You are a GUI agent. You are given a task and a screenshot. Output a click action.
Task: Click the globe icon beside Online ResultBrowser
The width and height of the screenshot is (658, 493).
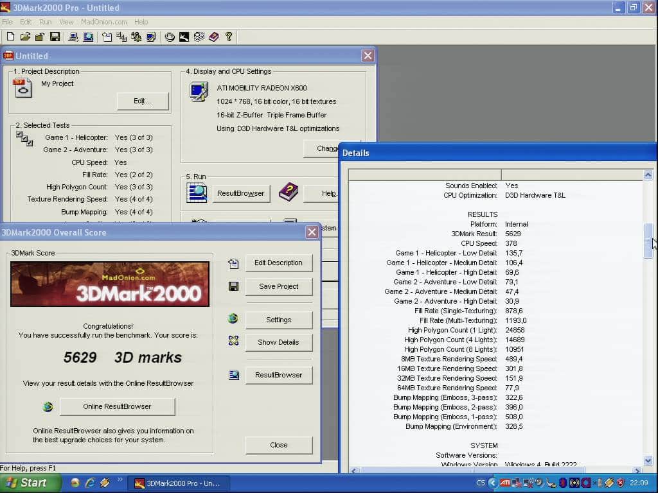(48, 406)
